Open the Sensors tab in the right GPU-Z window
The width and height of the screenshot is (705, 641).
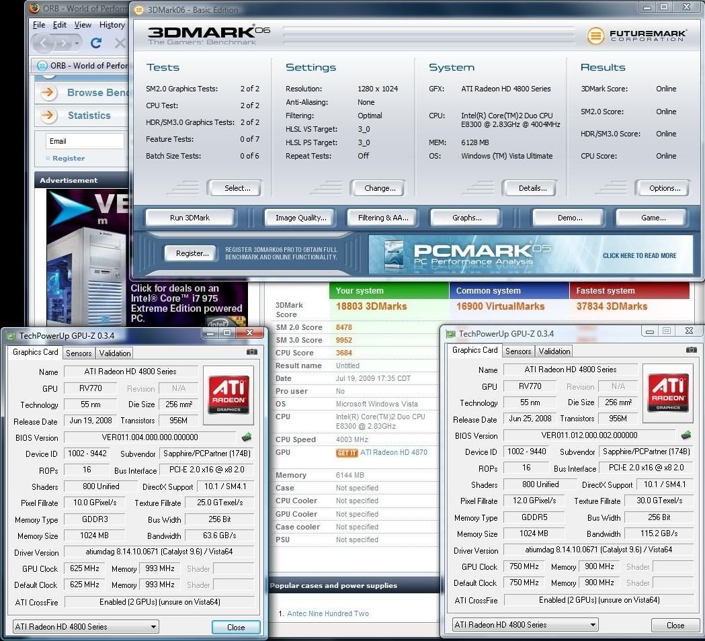tap(518, 351)
